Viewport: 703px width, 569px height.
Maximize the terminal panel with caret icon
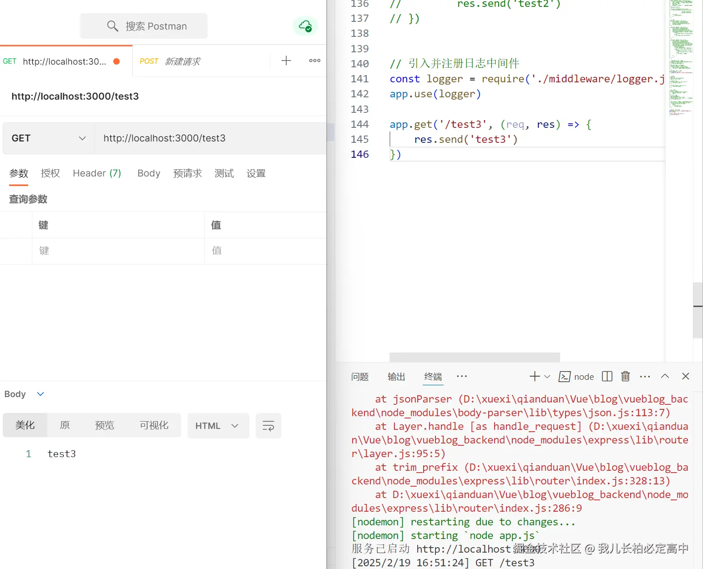(665, 376)
